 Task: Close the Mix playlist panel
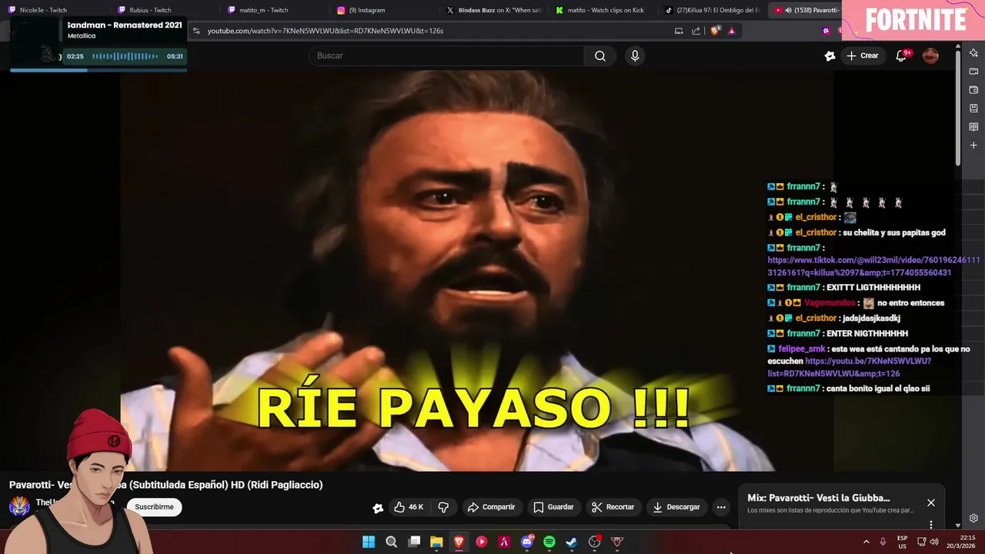point(930,502)
